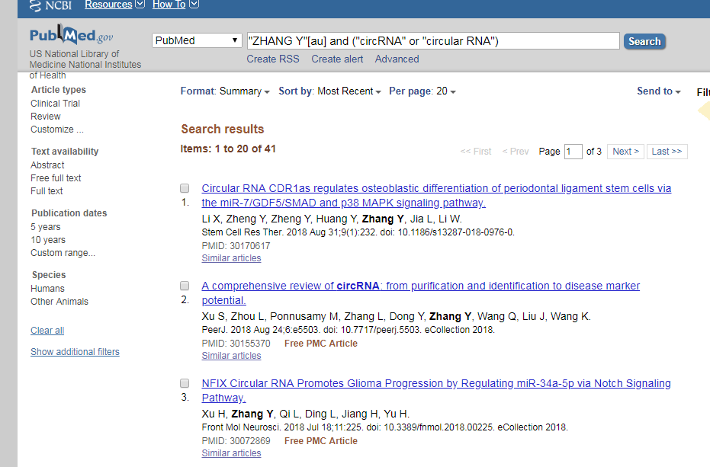Open the Advanced search link
This screenshot has width=710, height=467.
(x=397, y=59)
